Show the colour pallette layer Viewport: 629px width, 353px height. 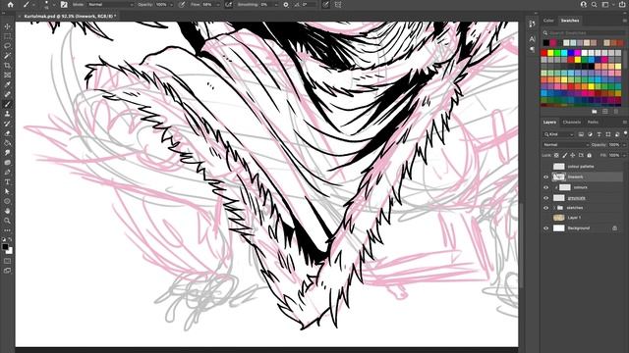[546, 167]
